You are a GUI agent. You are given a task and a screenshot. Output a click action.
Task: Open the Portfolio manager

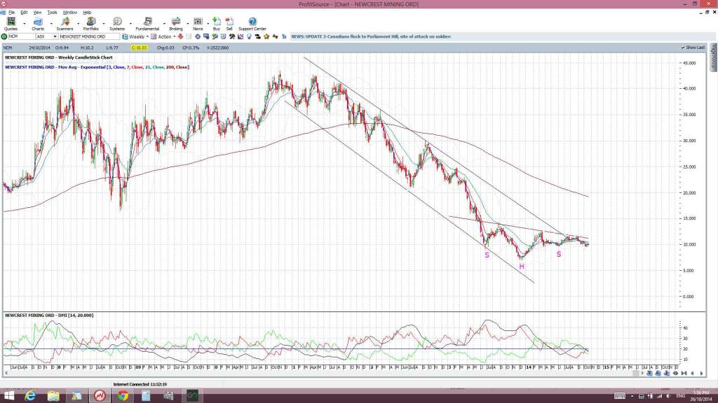click(90, 24)
